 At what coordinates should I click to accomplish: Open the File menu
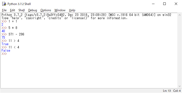[x=4, y=10]
